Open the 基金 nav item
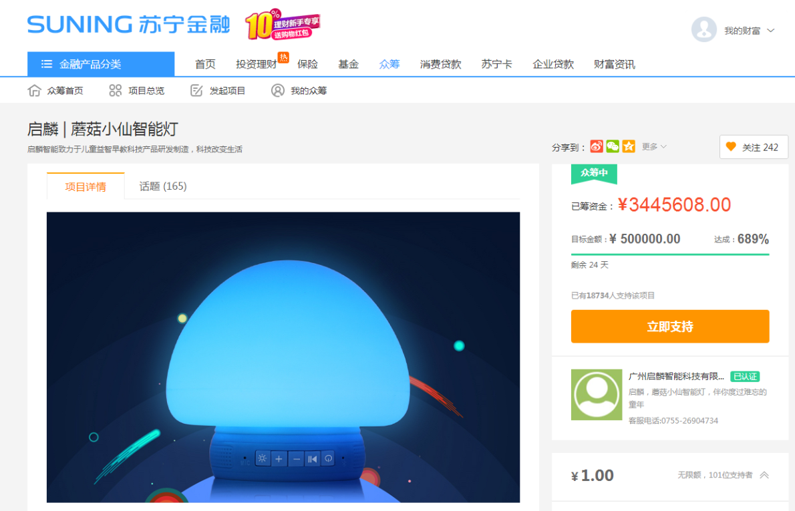 pos(348,64)
